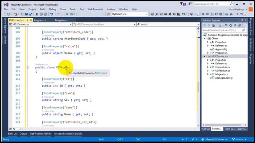Open the zoom 113 % dropdown
This screenshot has height=143, width=255.
point(19,129)
